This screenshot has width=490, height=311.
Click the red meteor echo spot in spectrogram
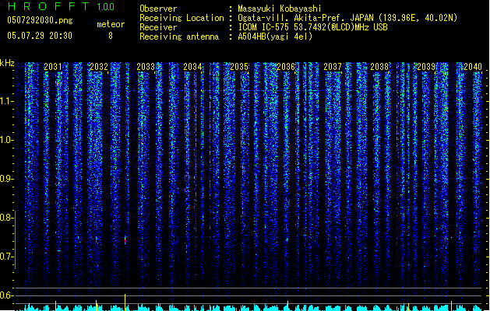click(125, 240)
